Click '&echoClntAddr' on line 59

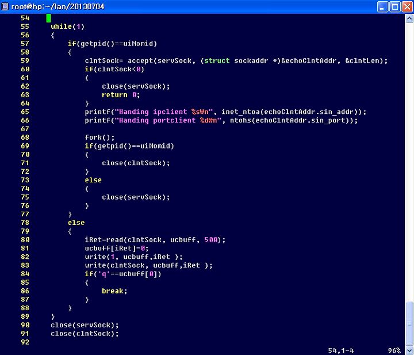pos(309,61)
